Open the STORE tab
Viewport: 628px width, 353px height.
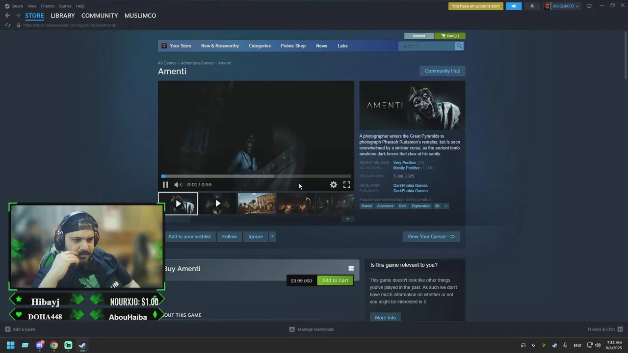point(34,16)
